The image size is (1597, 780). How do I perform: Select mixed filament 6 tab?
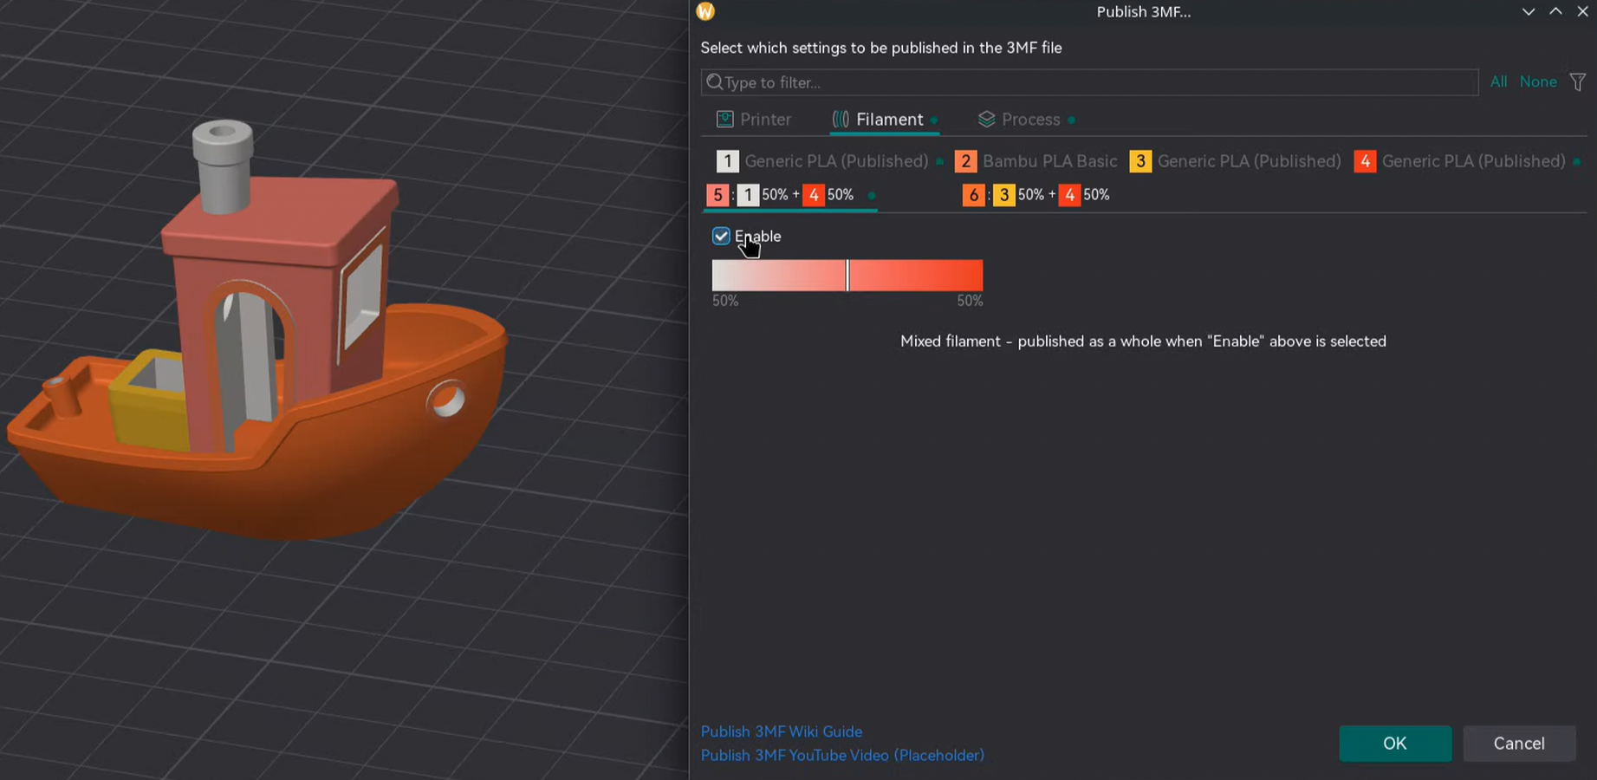pyautogui.click(x=1036, y=195)
